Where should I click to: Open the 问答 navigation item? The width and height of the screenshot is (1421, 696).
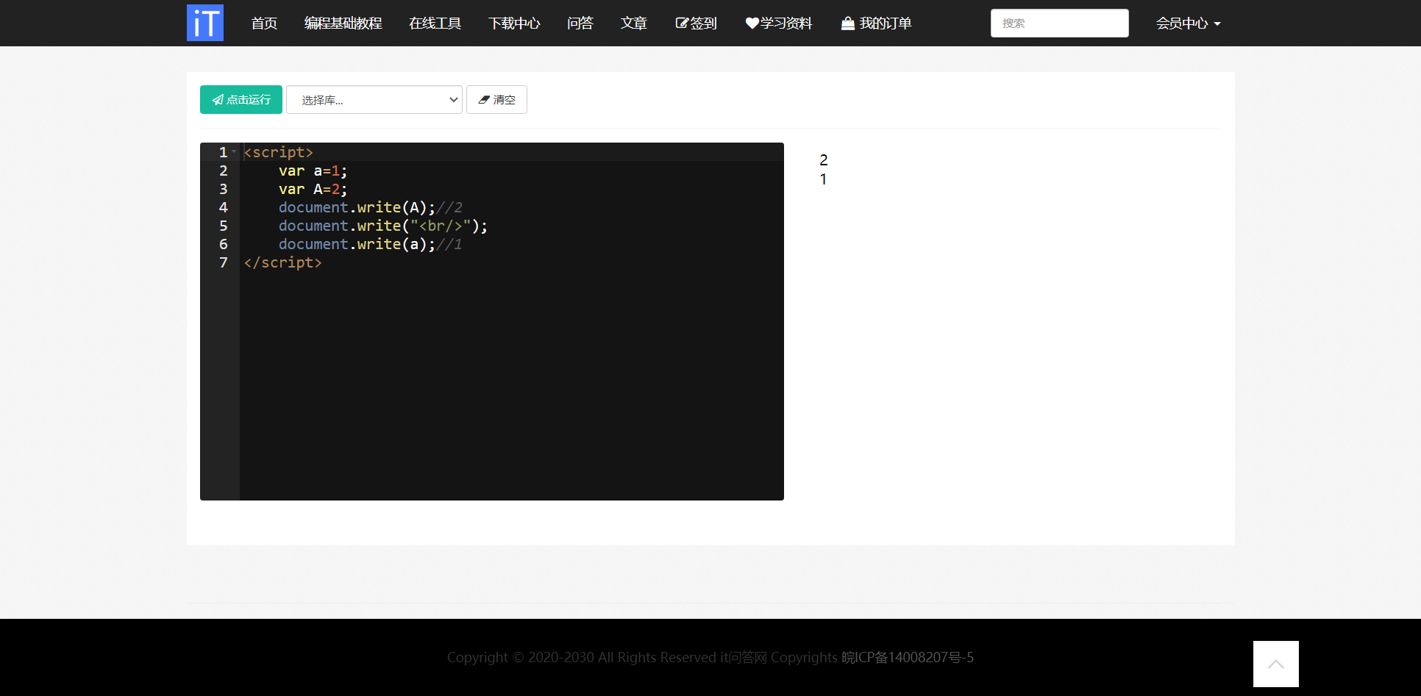point(580,24)
